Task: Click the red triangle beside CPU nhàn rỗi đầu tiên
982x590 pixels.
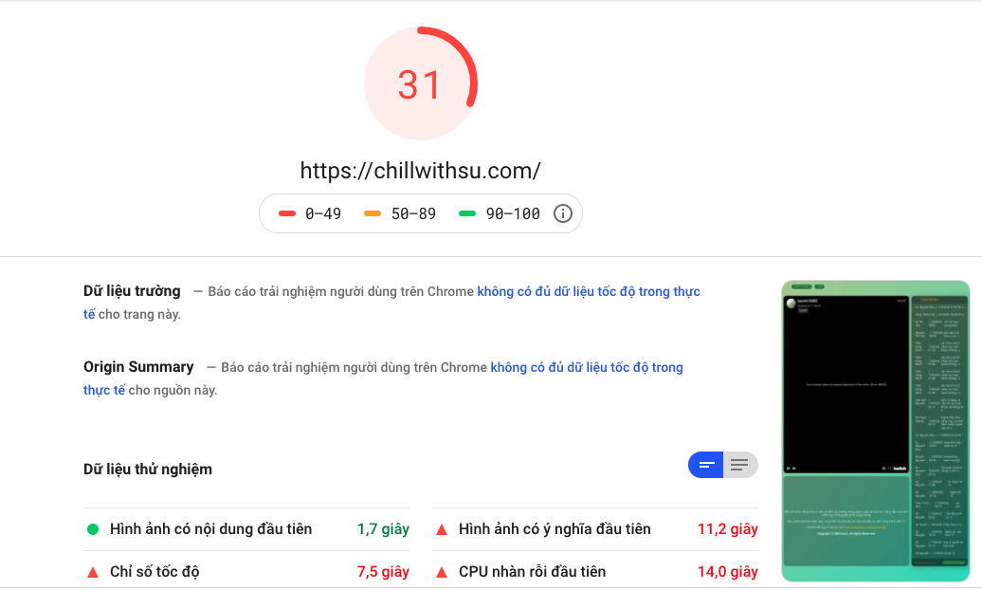Action: point(442,572)
